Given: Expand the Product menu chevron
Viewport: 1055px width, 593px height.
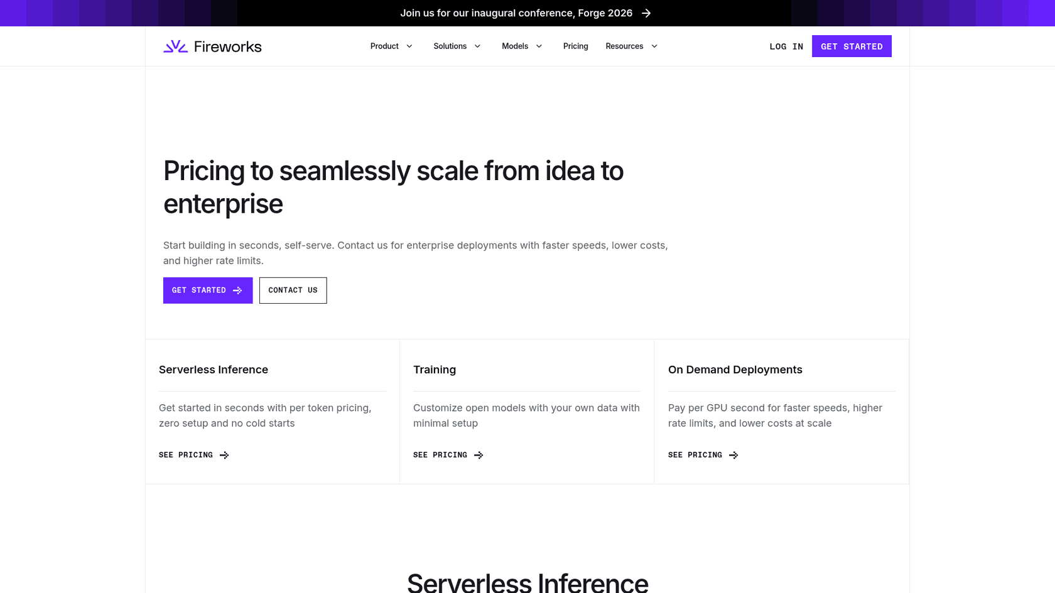Looking at the screenshot, I should [409, 46].
